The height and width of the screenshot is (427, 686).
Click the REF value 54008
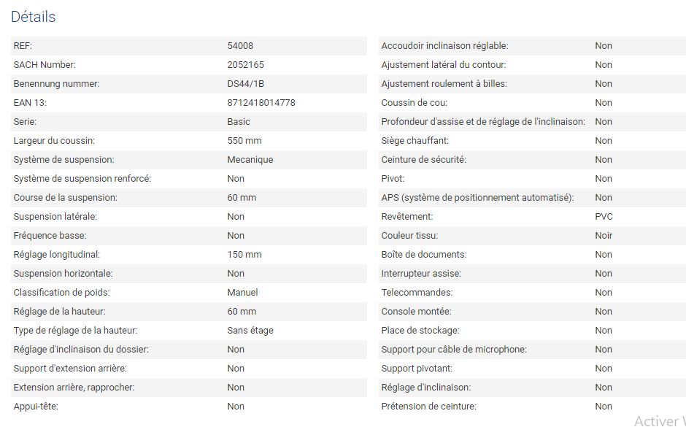tap(240, 46)
